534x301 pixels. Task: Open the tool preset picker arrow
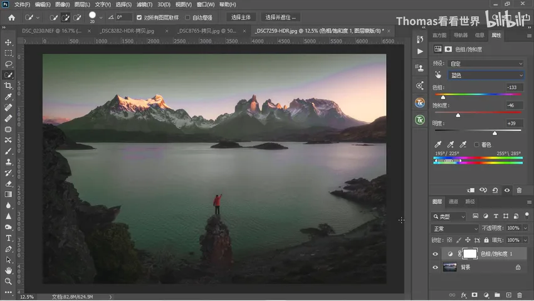(38, 18)
